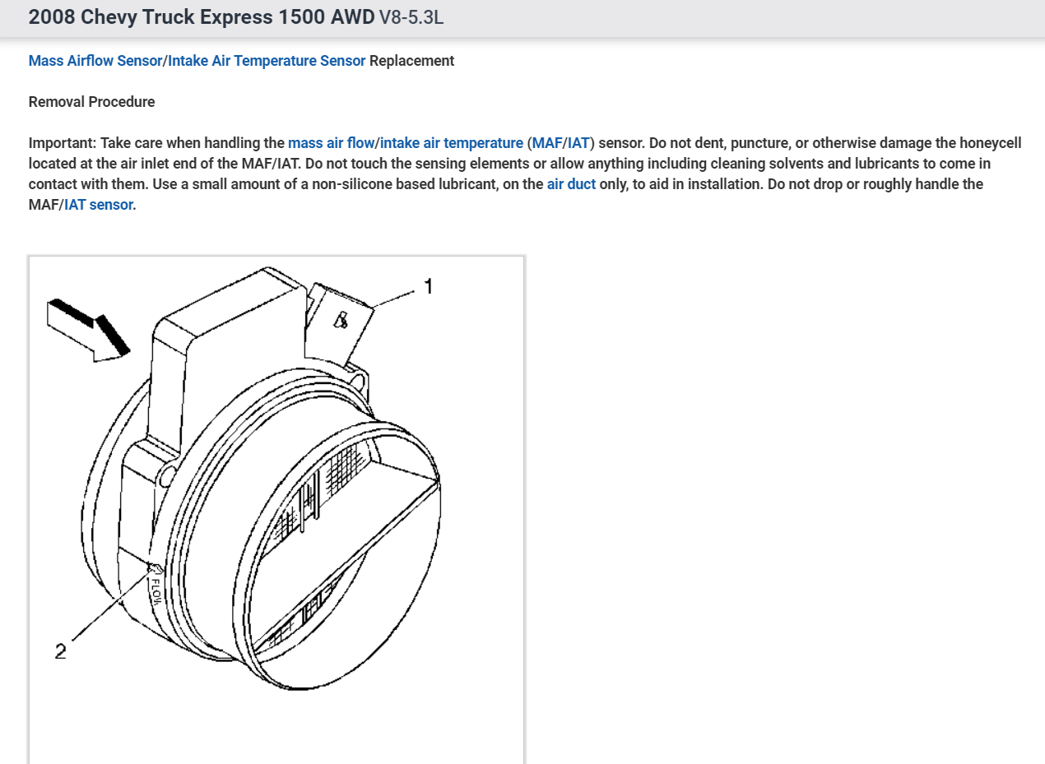Open the Mass Airflow Sensor title link
Image resolution: width=1045 pixels, height=764 pixels.
(95, 61)
